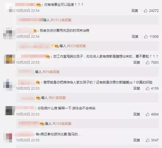Image resolution: width=162 pixels, height=148 pixels.
Task: Tap thumbs-up on the 11800-like comment
Action: 146,36
